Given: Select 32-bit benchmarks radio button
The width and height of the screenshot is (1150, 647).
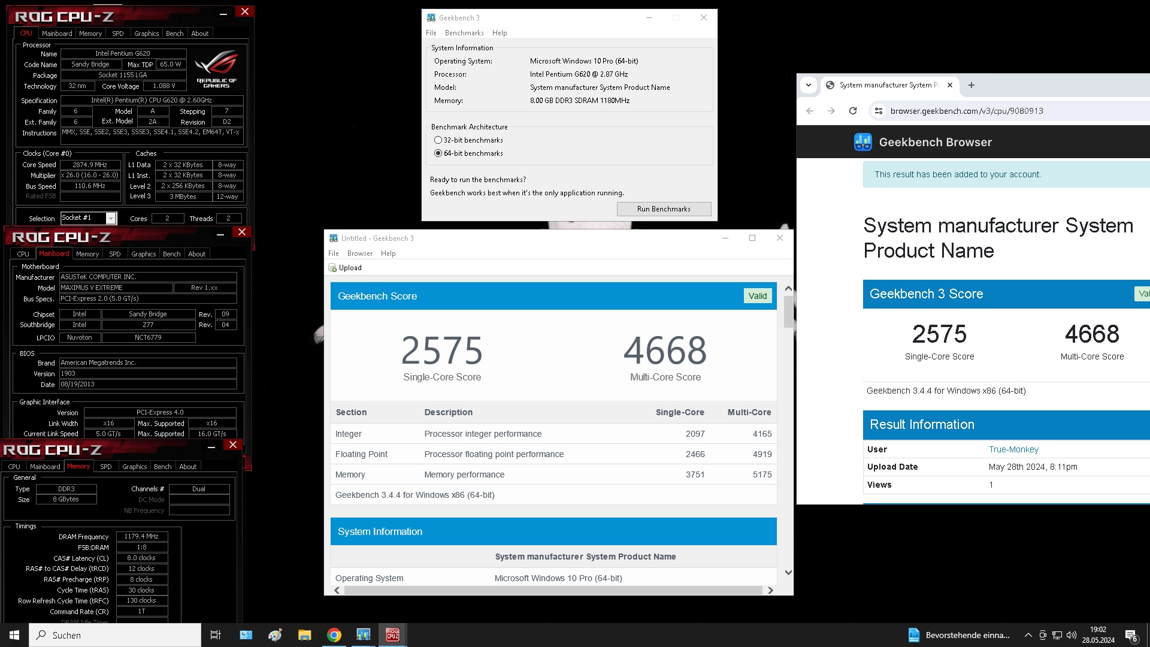Looking at the screenshot, I should coord(438,140).
